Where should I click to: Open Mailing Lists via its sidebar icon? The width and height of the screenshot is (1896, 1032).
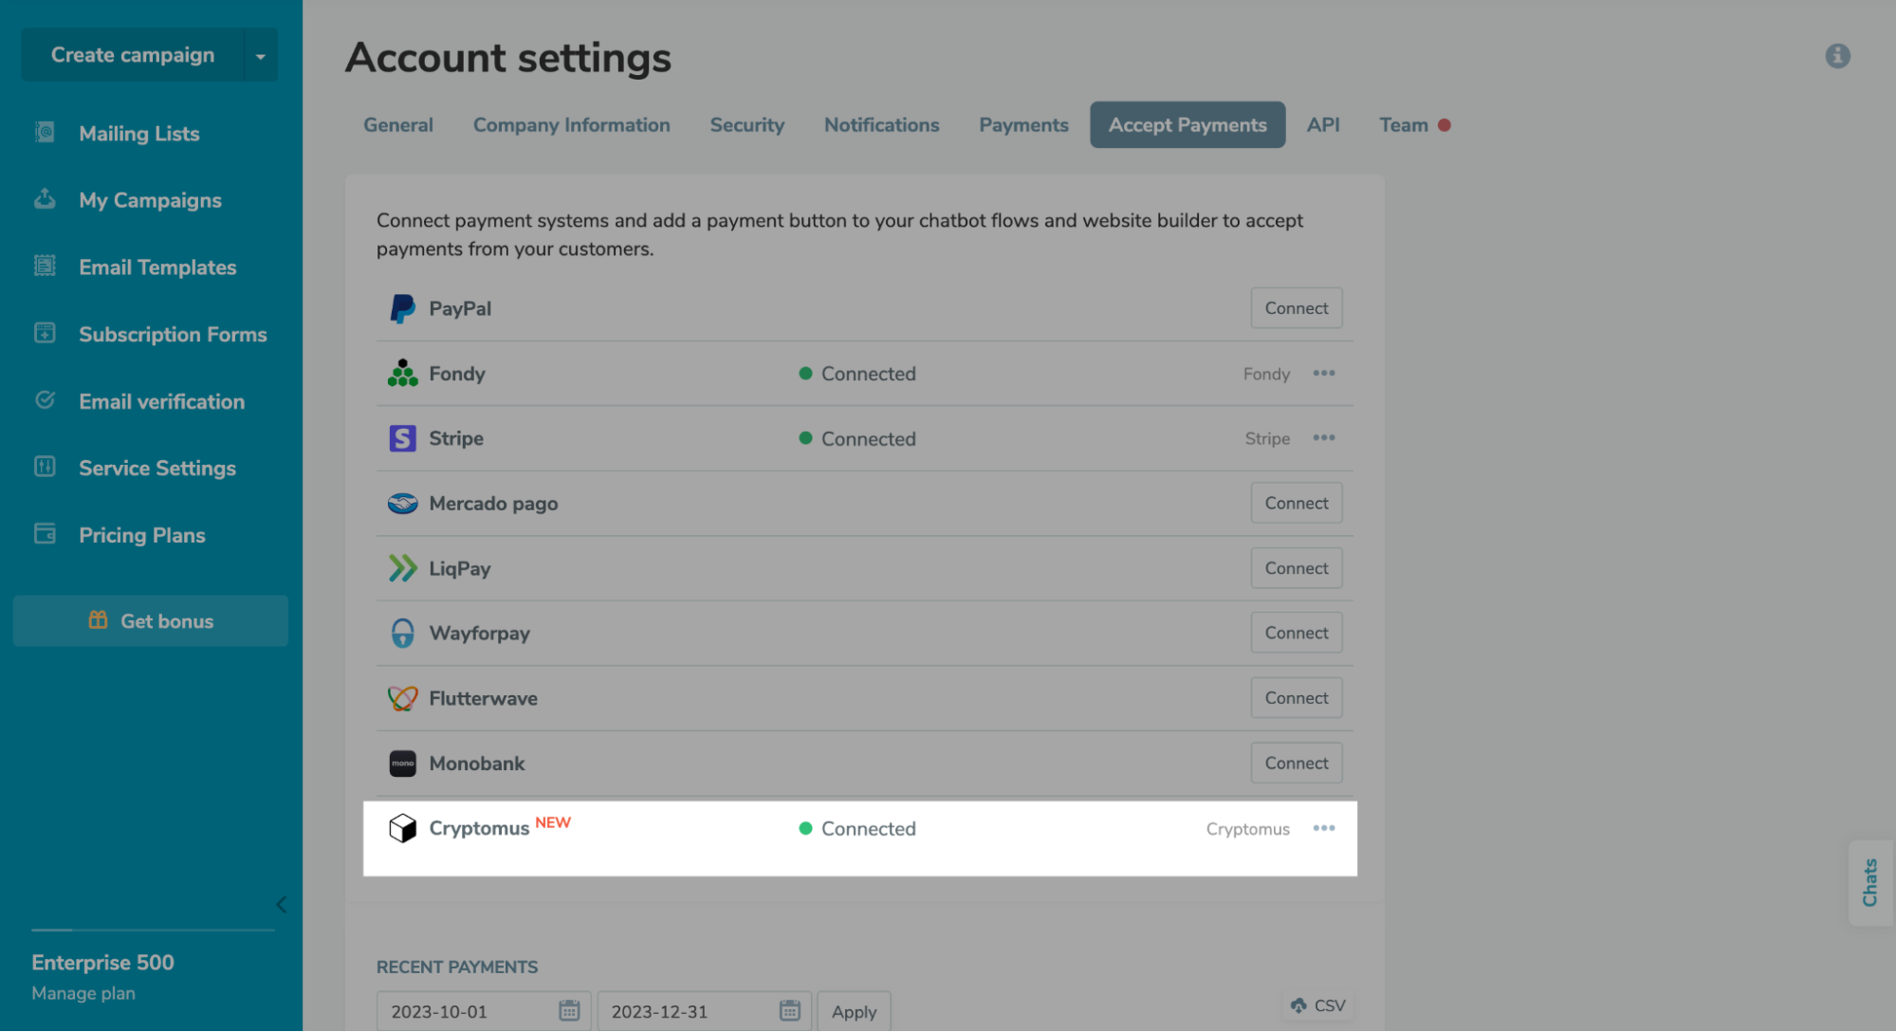tap(45, 133)
